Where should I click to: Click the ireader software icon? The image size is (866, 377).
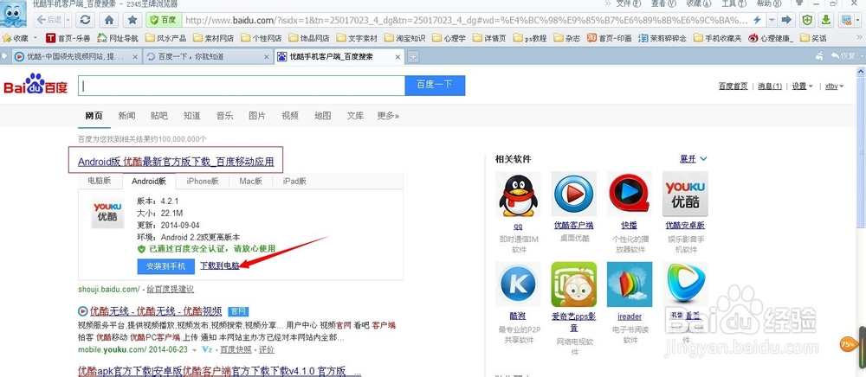(x=629, y=284)
